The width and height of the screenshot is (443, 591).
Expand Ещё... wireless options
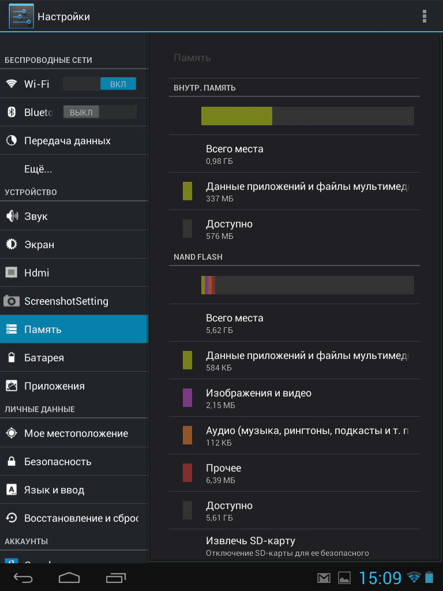(38, 170)
